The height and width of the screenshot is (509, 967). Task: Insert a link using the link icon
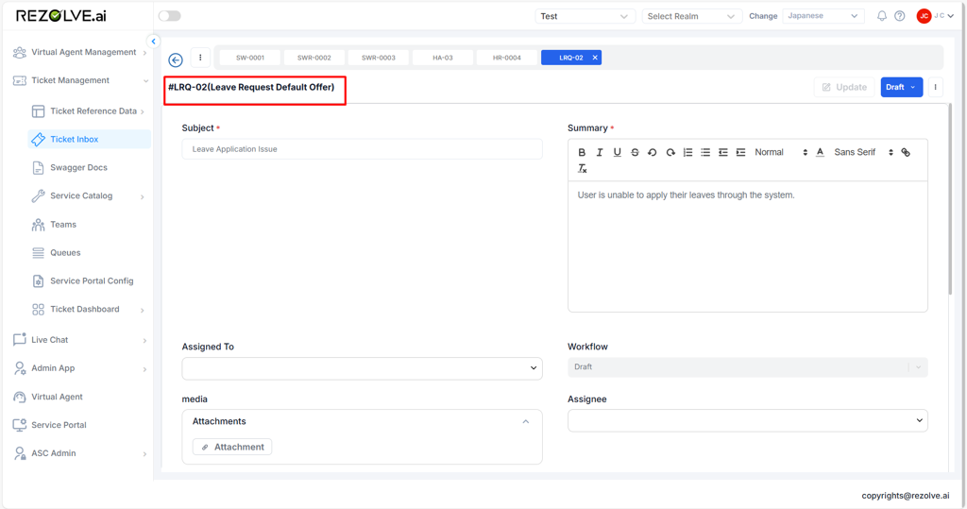point(906,152)
